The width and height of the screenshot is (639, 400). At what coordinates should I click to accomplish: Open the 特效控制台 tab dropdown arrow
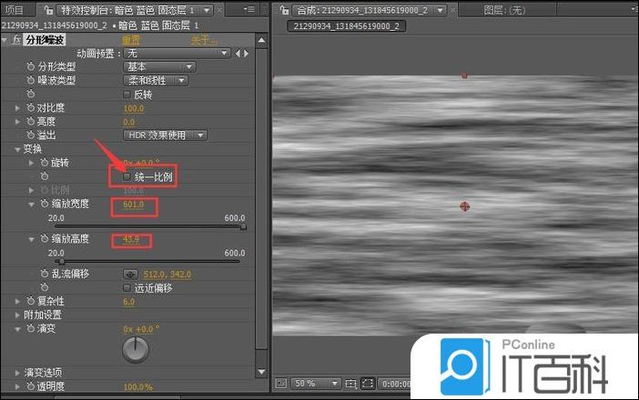(207, 10)
